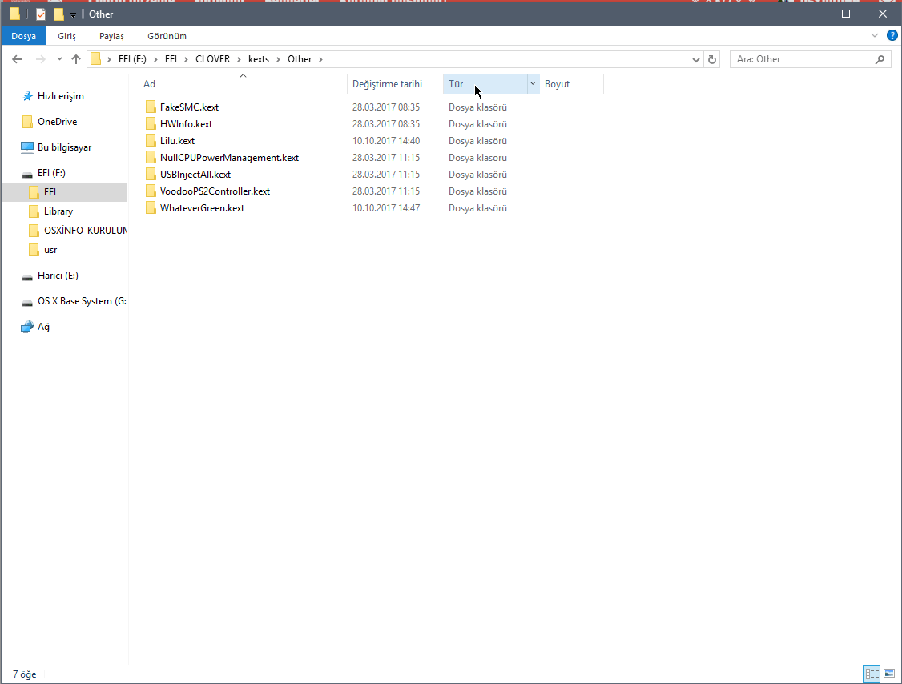This screenshot has width=902, height=684.
Task: Switch to the Details view layout icon
Action: 872,674
